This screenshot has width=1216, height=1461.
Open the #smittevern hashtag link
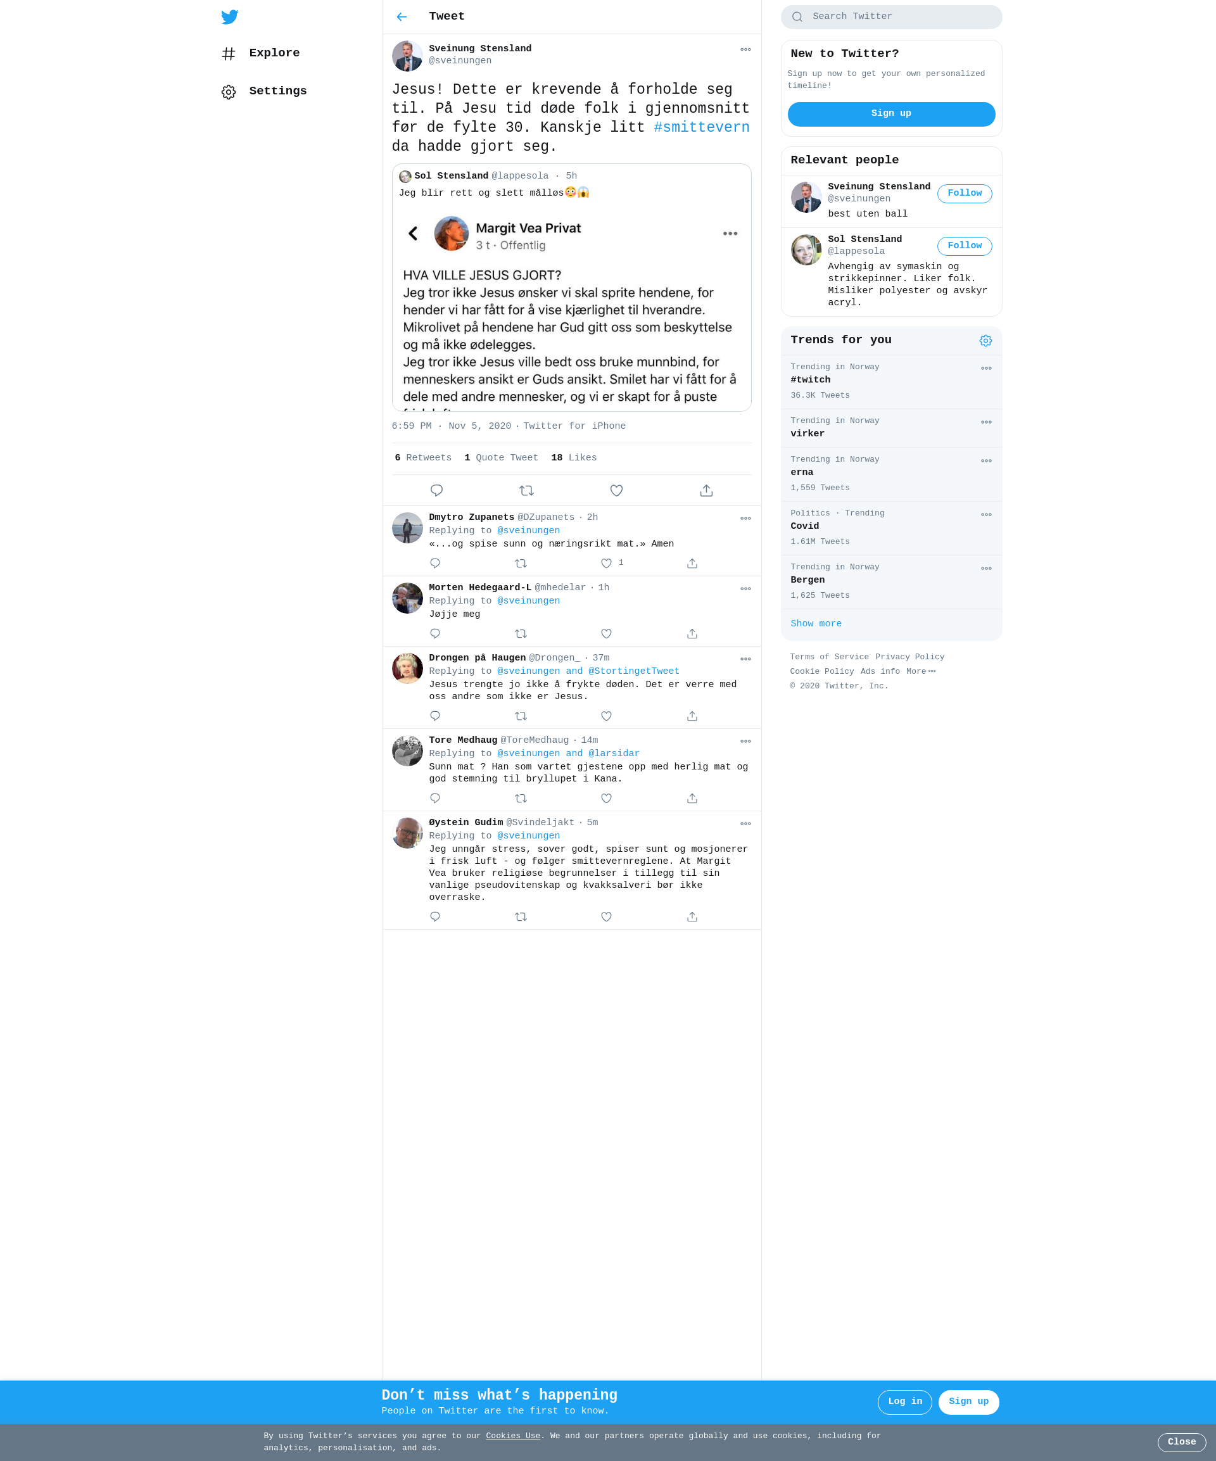[701, 127]
